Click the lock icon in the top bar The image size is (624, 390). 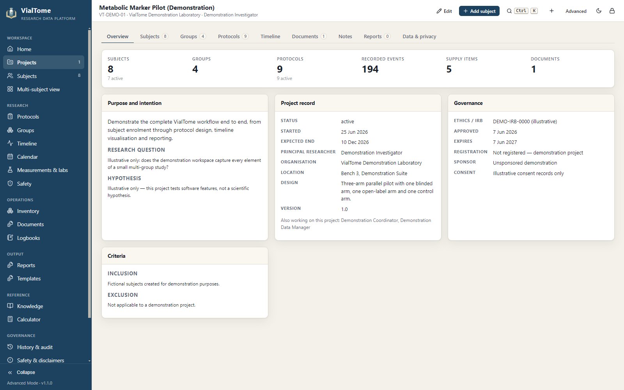click(x=612, y=11)
